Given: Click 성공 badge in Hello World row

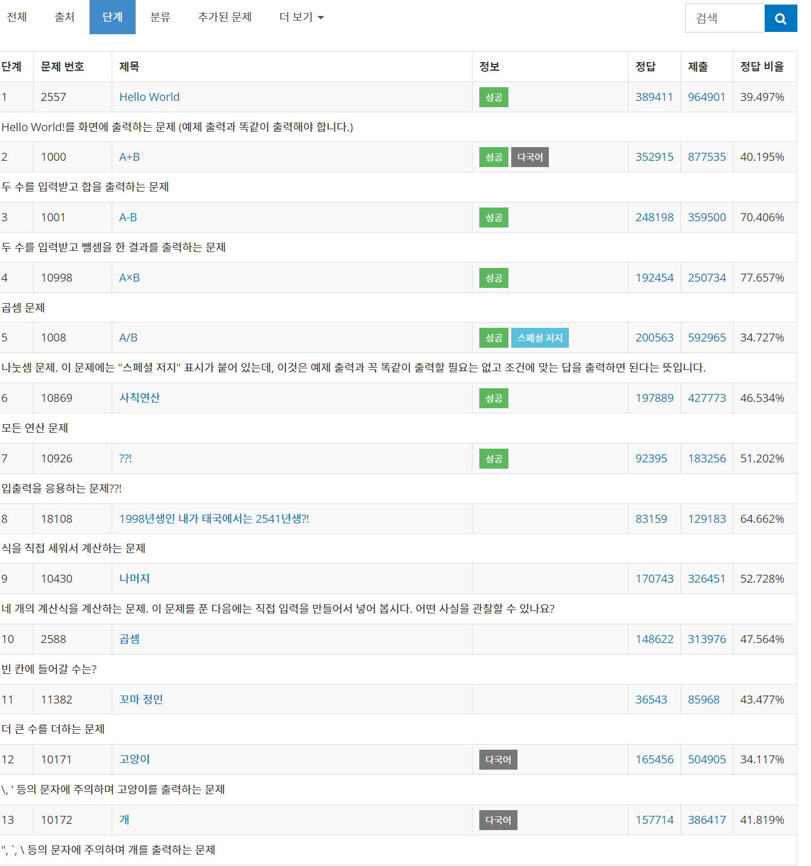Looking at the screenshot, I should pyautogui.click(x=494, y=97).
